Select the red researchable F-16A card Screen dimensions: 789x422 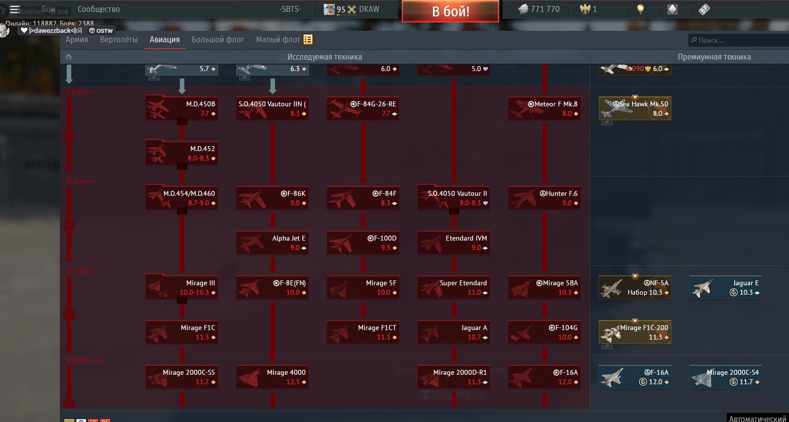(x=544, y=377)
